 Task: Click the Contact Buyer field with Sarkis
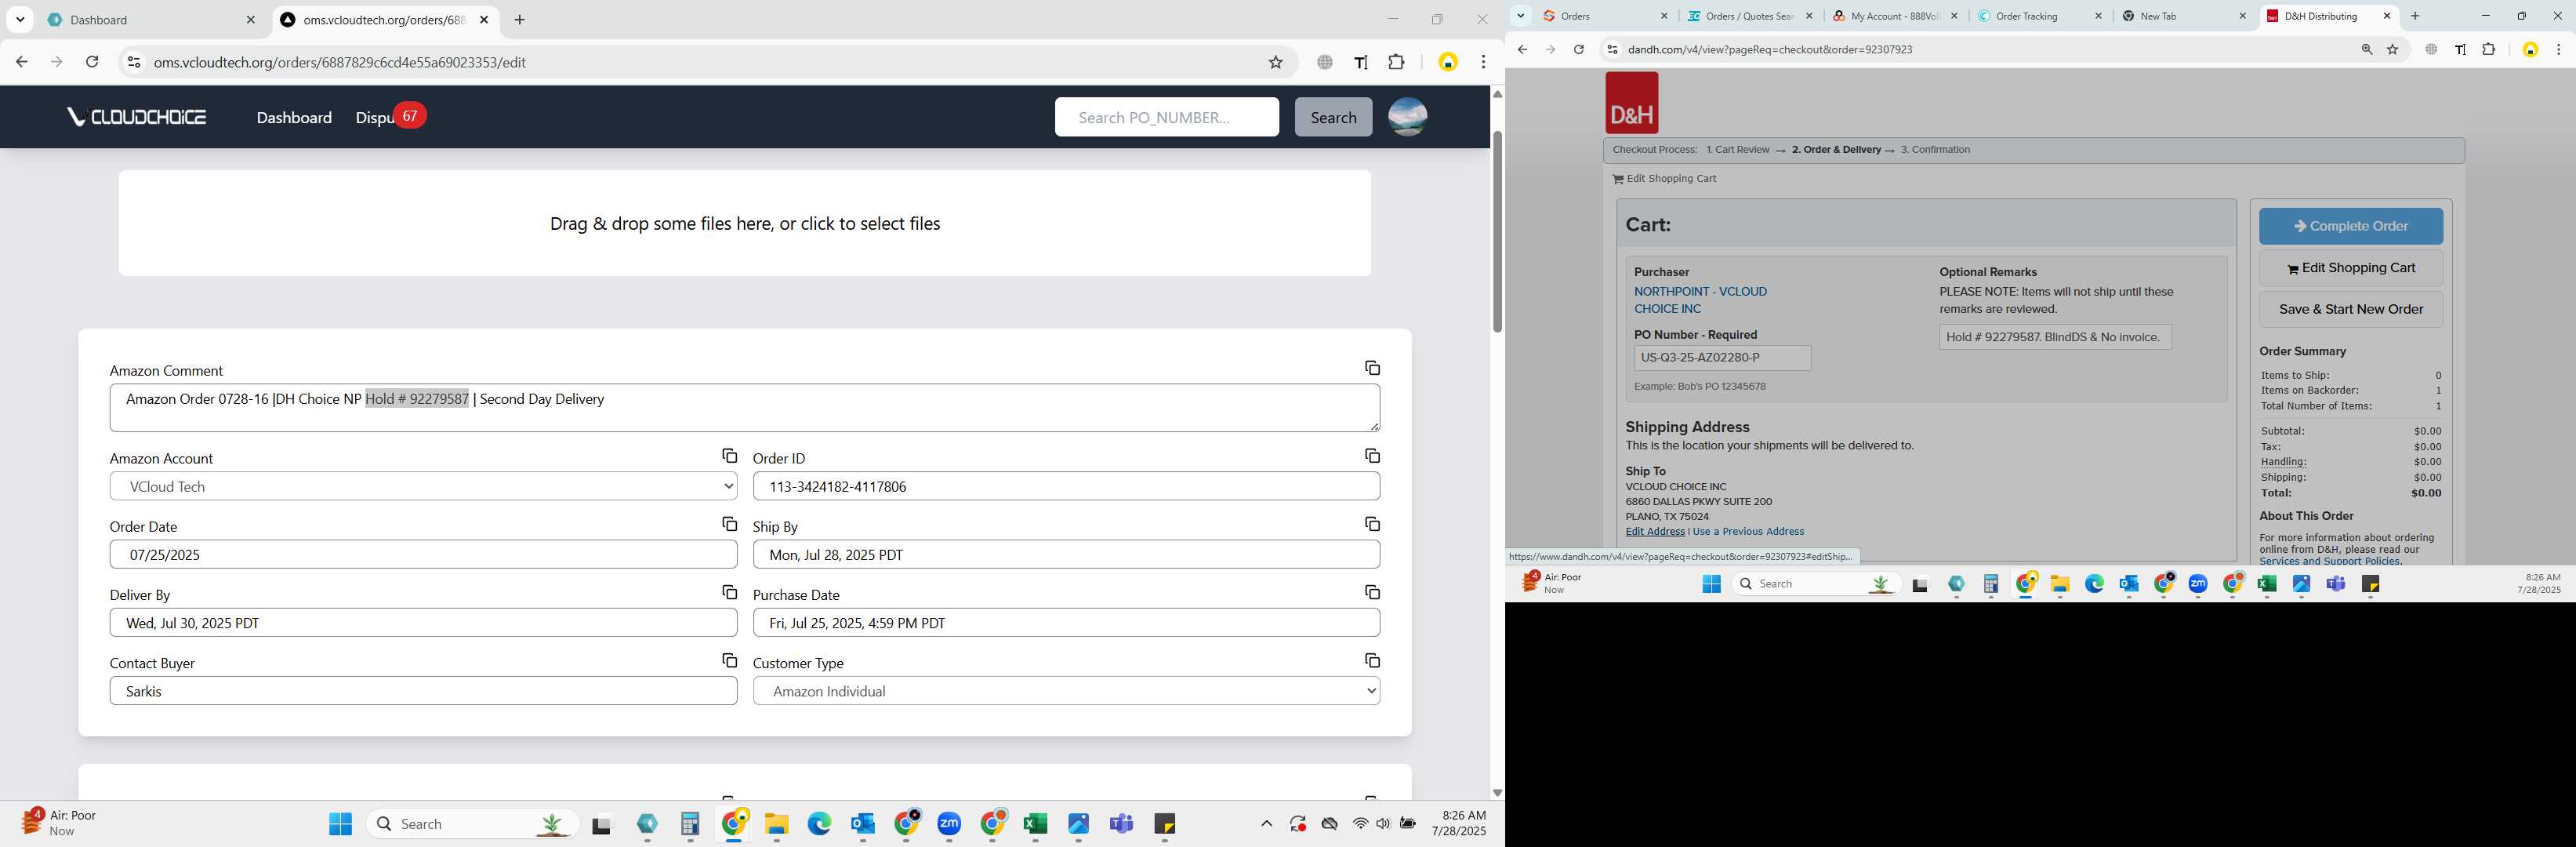[x=423, y=691]
